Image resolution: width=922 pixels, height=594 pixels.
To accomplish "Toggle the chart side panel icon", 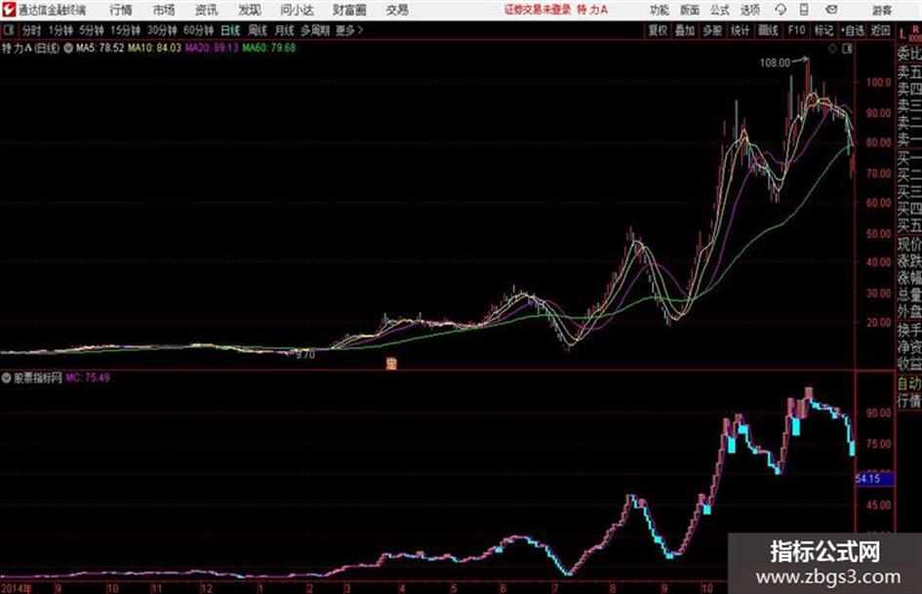I will click(x=847, y=49).
